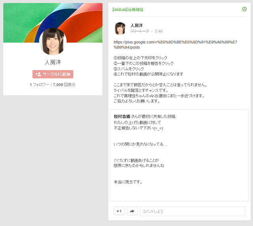Click the 7,009 回表示 view count
The width and height of the screenshot is (253, 226).
click(x=64, y=85)
